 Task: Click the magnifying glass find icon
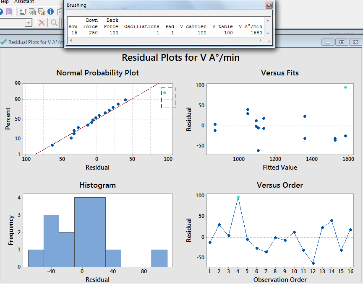[x=54, y=23]
